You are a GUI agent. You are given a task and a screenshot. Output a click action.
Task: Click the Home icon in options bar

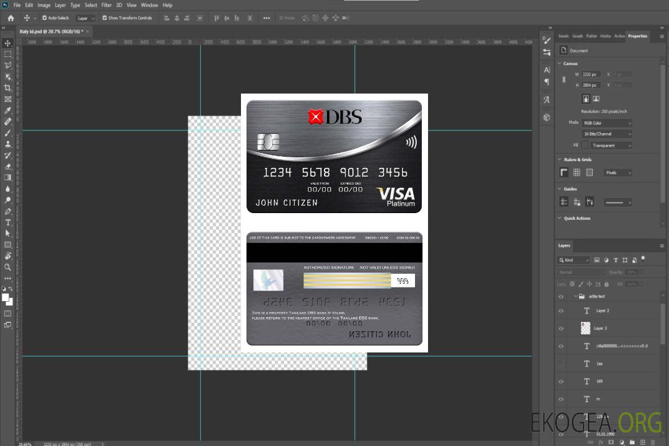point(11,18)
